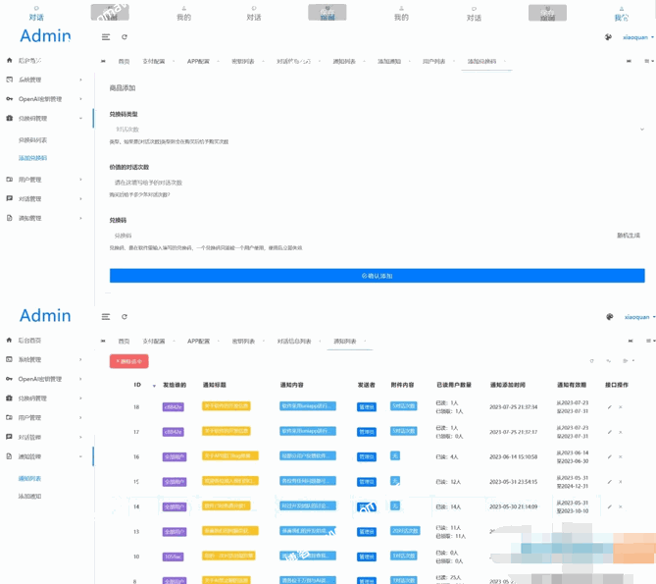Screen dimensions: 656x584
Task: Delete the notification row with ID 16
Action: 620,456
